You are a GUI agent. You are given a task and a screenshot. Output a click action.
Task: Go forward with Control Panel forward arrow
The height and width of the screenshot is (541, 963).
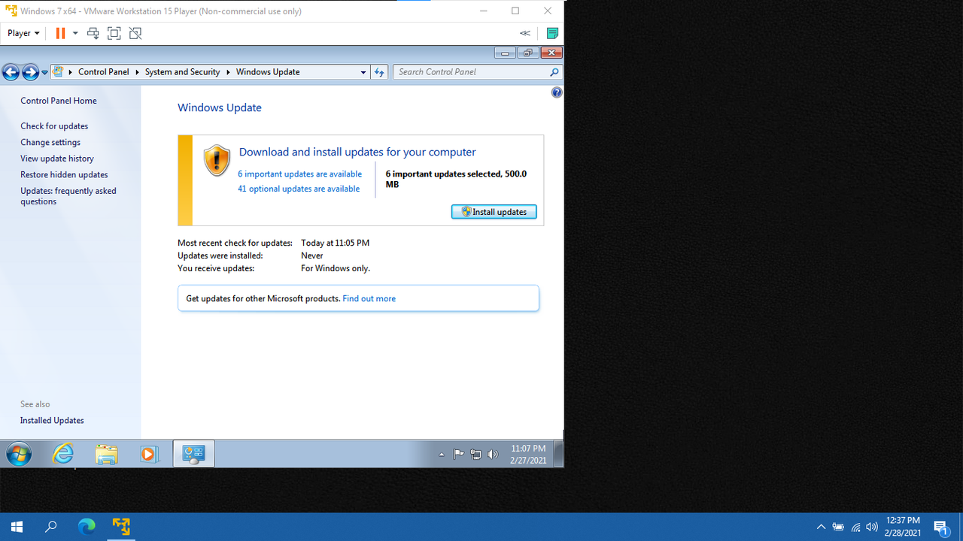pos(30,72)
